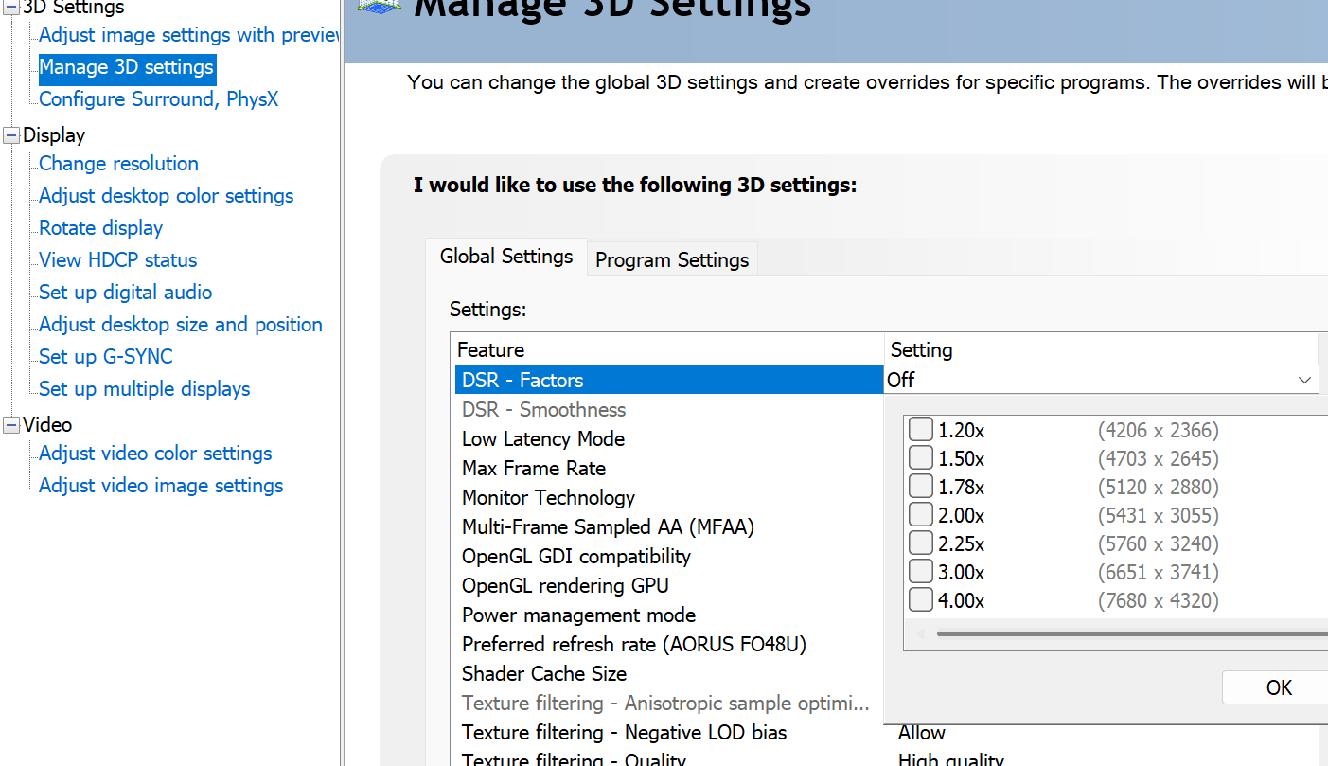Select the 3.00x DSR factor checkbox
Viewport: 1328px width, 766px height.
[921, 572]
